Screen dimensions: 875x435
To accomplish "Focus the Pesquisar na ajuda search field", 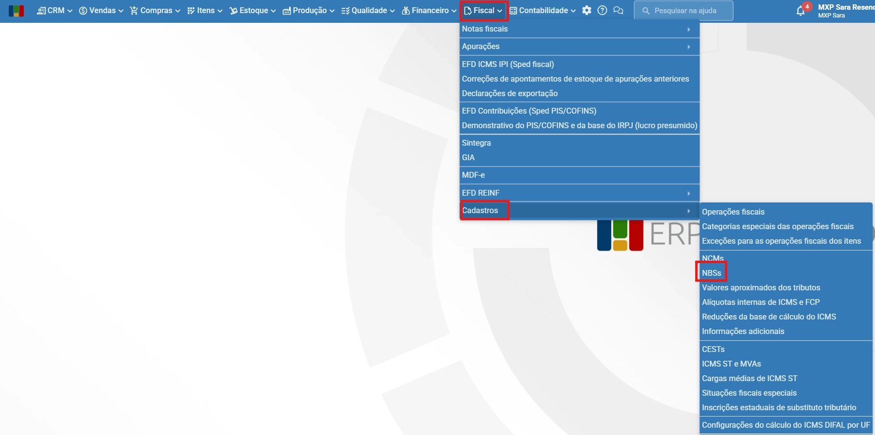I will 683,11.
